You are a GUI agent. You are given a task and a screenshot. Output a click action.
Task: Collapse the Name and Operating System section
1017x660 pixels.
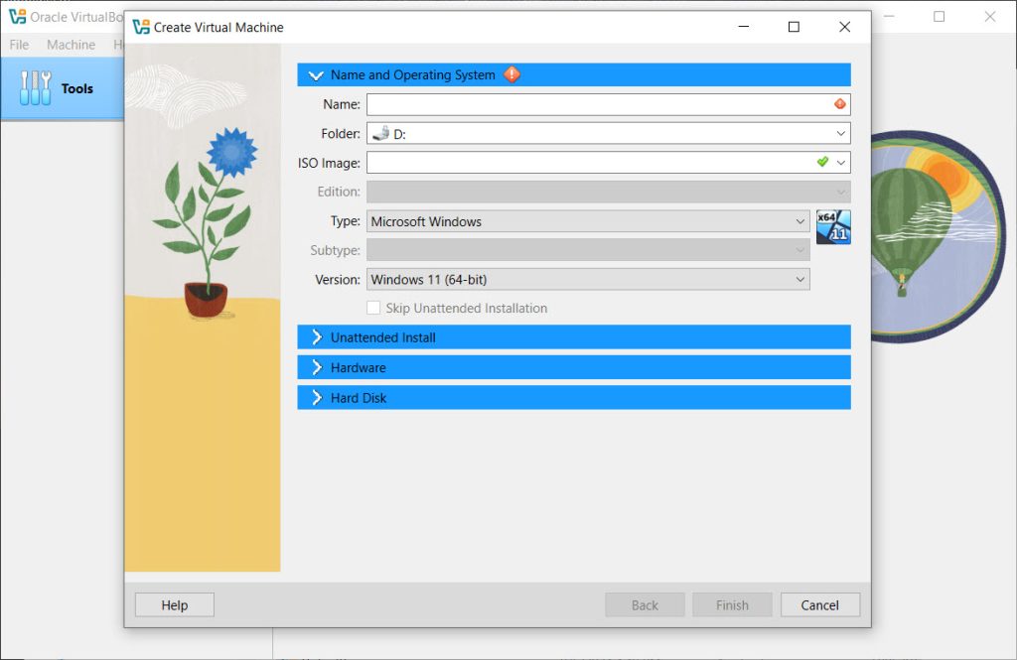tap(315, 75)
